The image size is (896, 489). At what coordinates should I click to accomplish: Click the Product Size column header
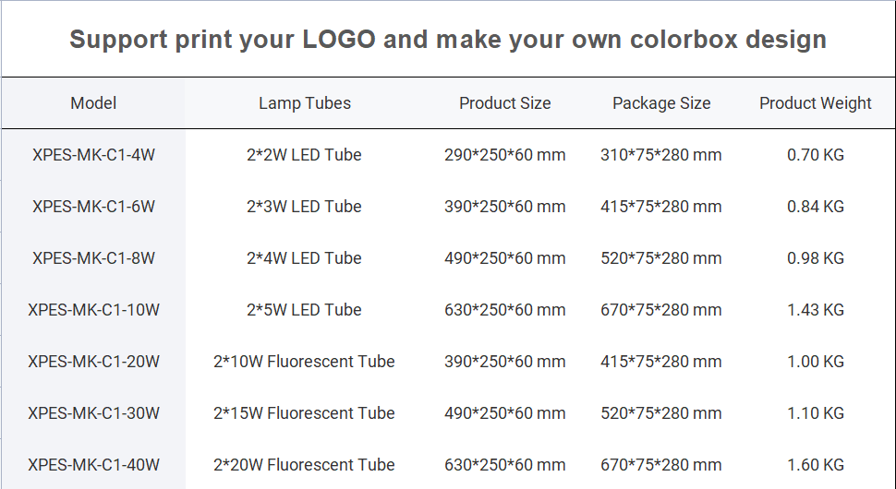[505, 103]
